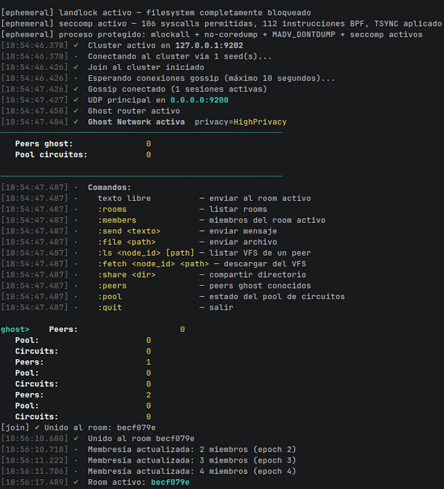Image resolution: width=444 pixels, height=489 pixels.
Task: Click the Peers value 2
Action: click(148, 395)
